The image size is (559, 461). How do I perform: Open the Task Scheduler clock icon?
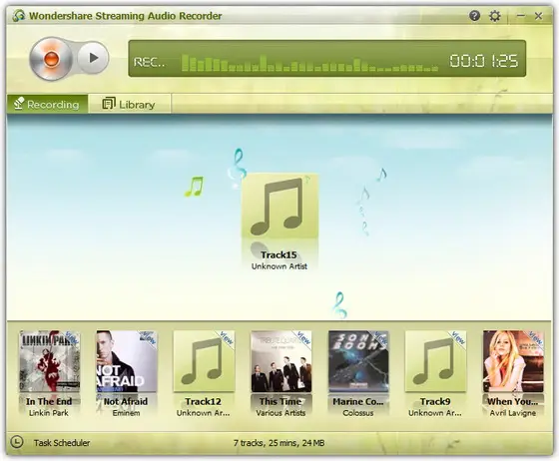click(17, 442)
